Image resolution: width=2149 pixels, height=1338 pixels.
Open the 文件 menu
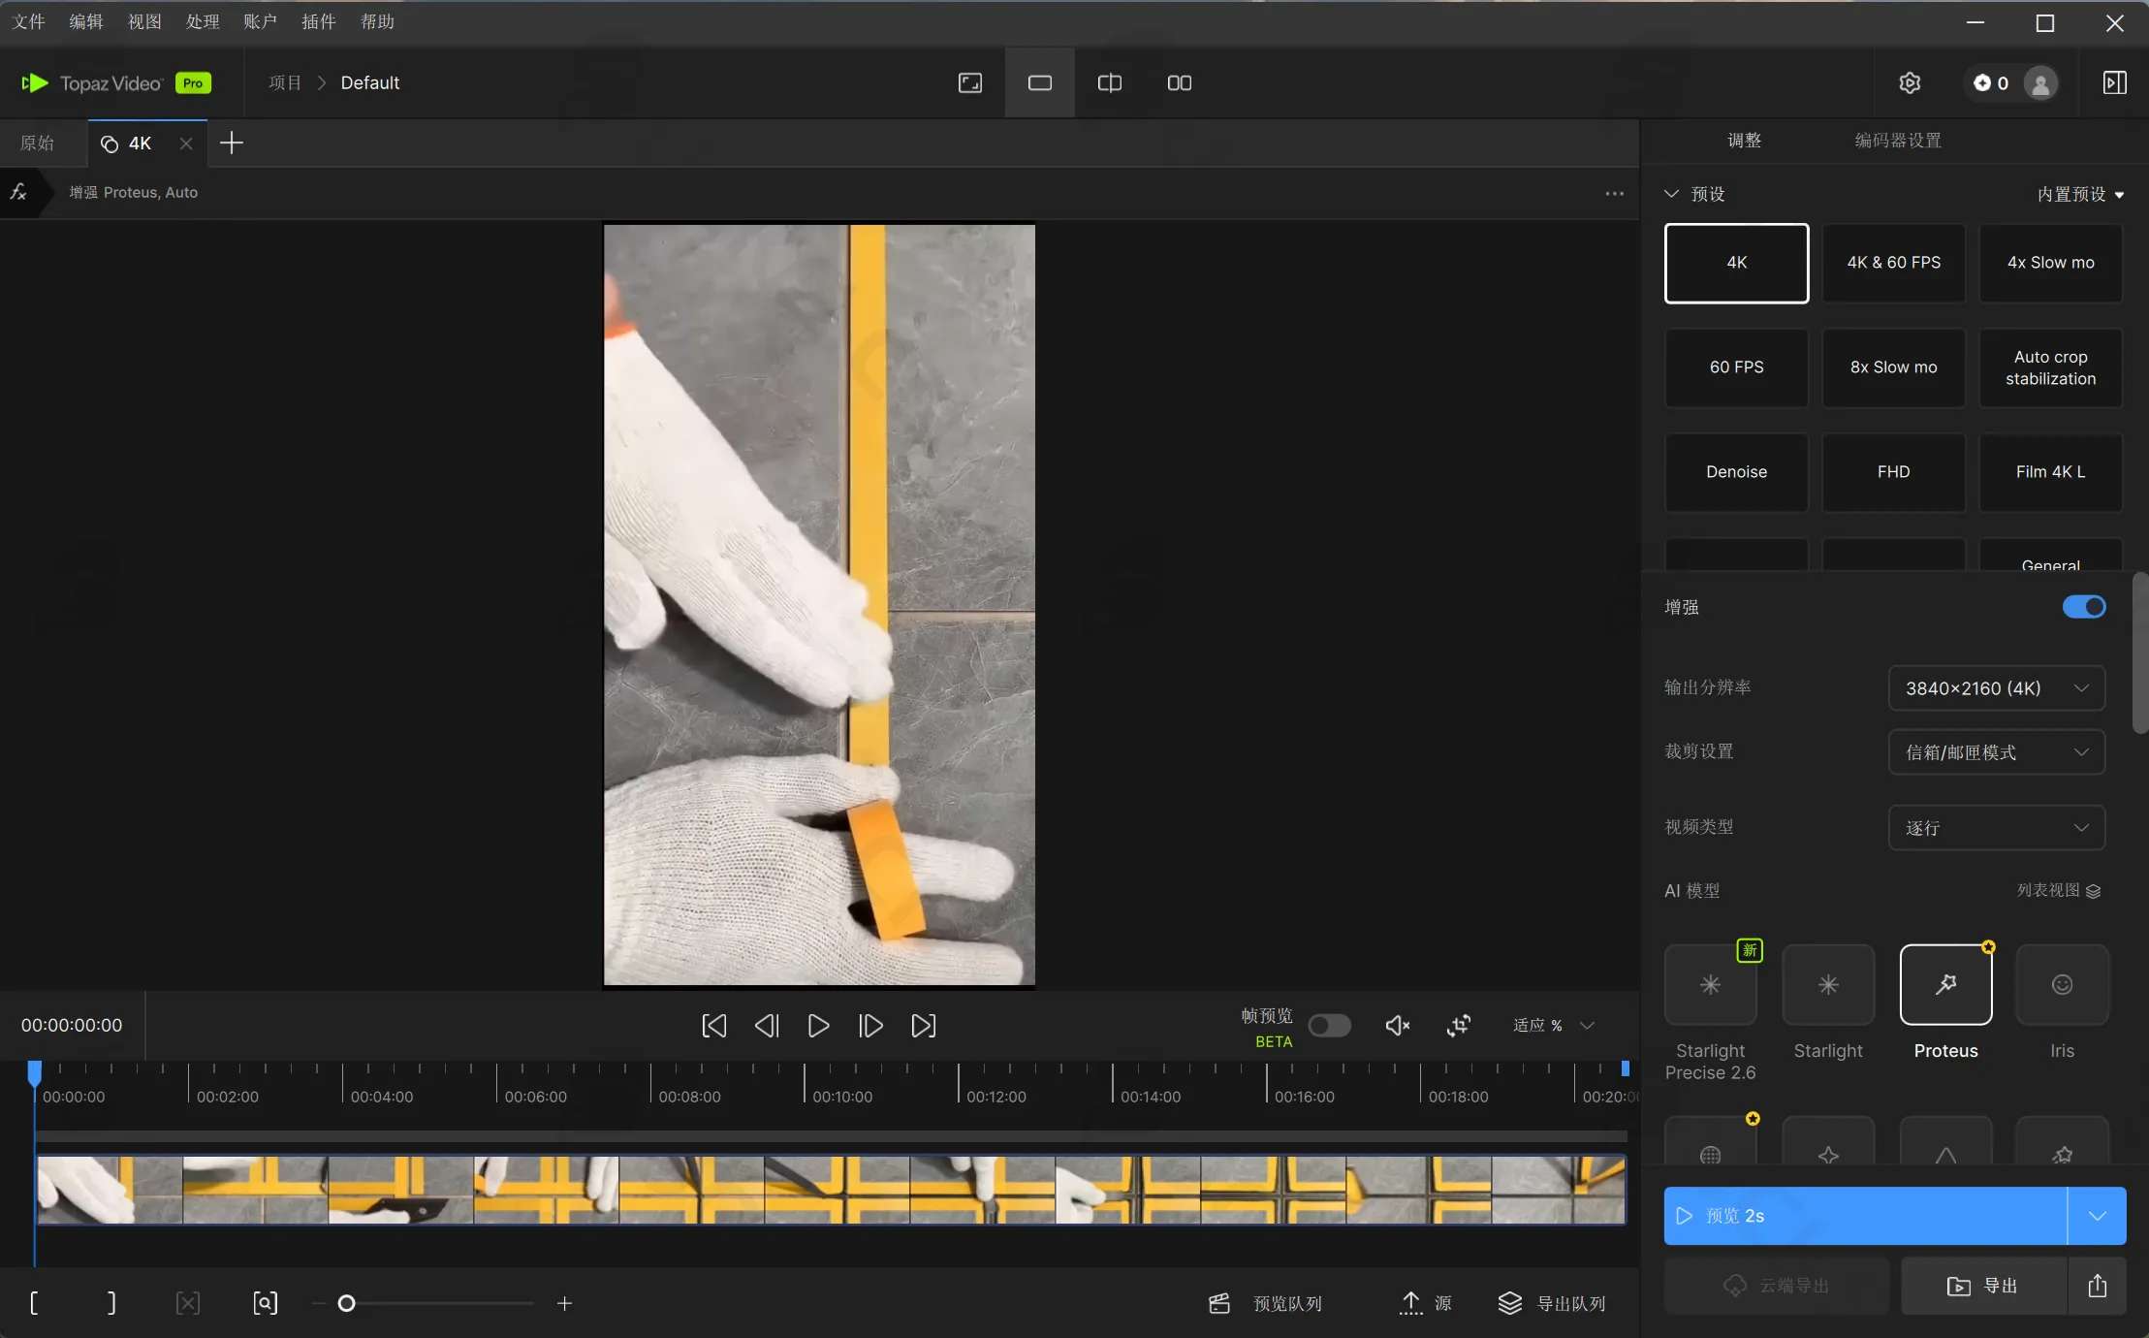point(29,21)
